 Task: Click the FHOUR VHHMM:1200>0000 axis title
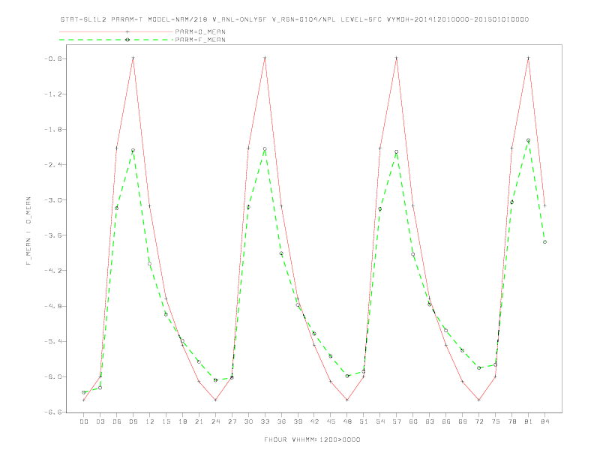312,439
